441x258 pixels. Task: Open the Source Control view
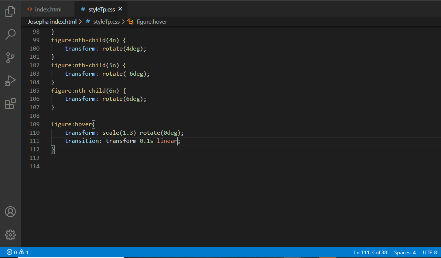[10, 58]
